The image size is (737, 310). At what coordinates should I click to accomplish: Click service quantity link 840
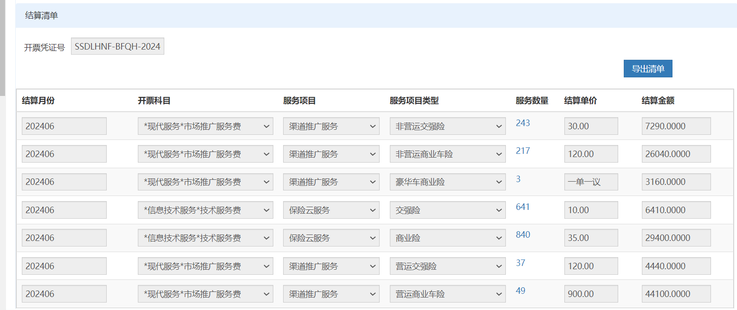pos(523,234)
